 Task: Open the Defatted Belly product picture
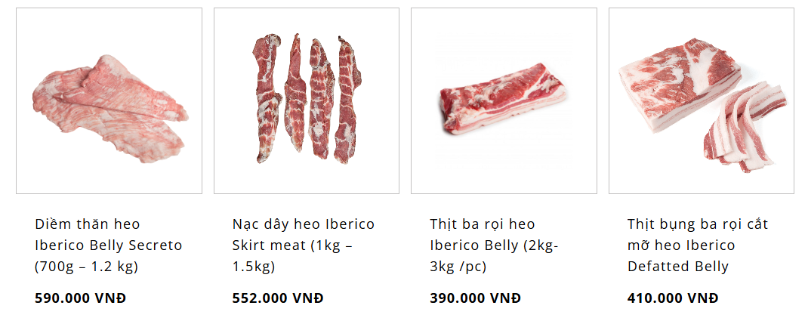coord(702,101)
